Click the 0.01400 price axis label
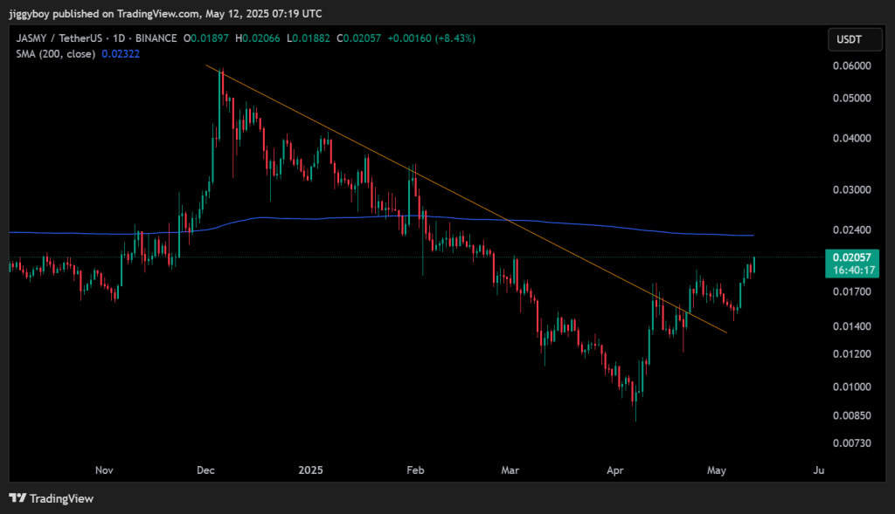Image resolution: width=895 pixels, height=514 pixels. [x=851, y=326]
